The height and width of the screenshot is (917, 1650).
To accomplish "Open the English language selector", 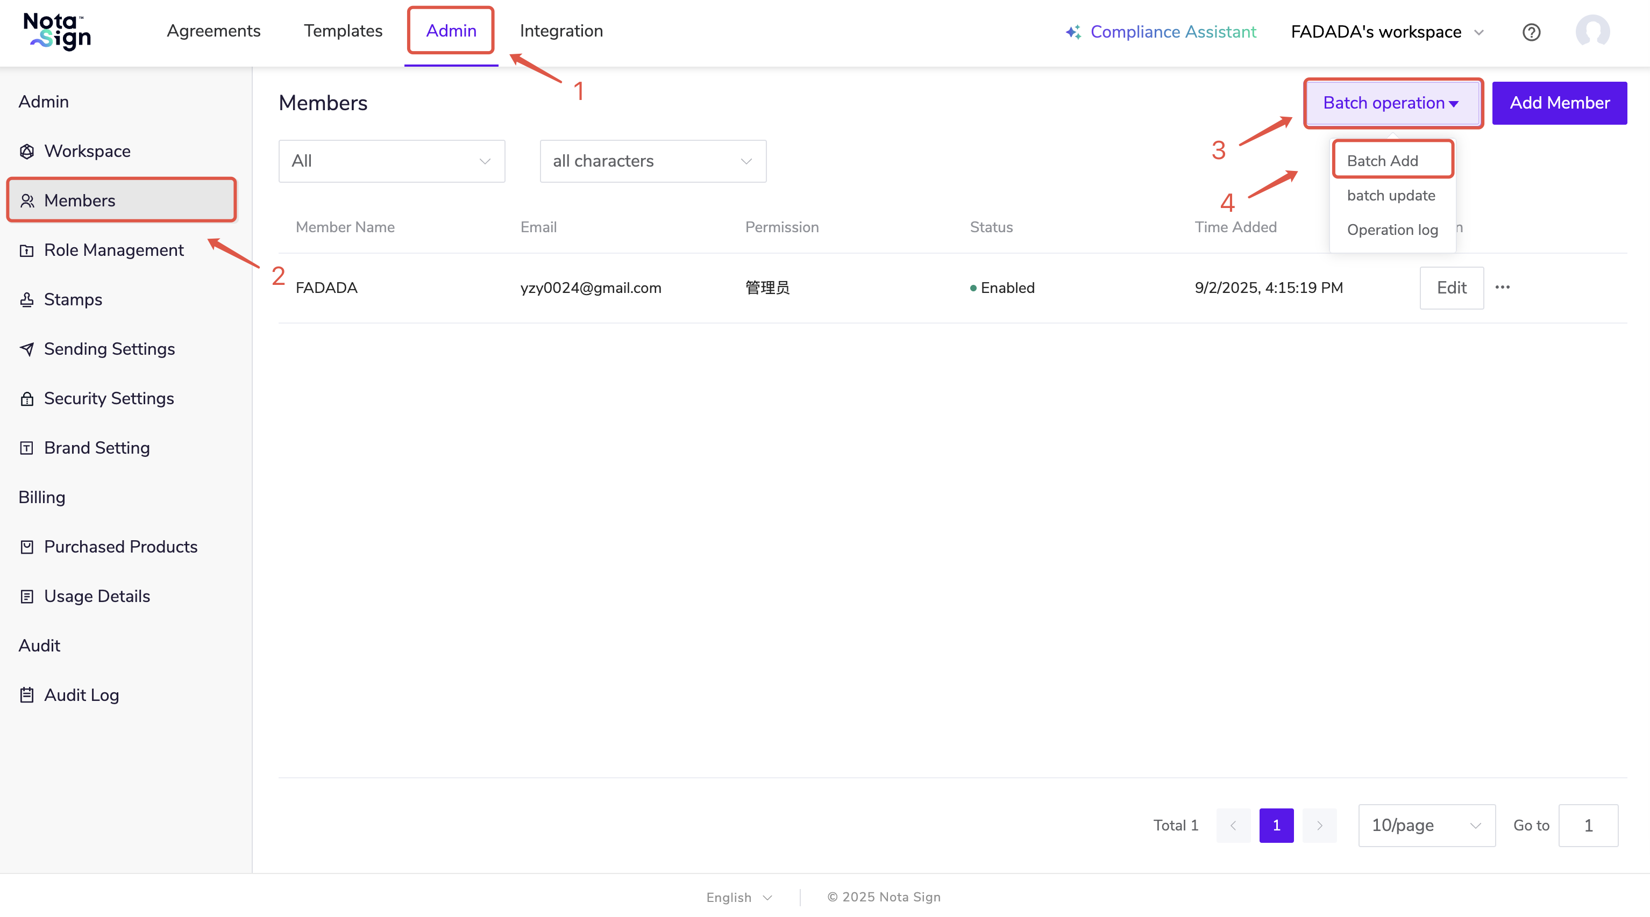I will [739, 897].
